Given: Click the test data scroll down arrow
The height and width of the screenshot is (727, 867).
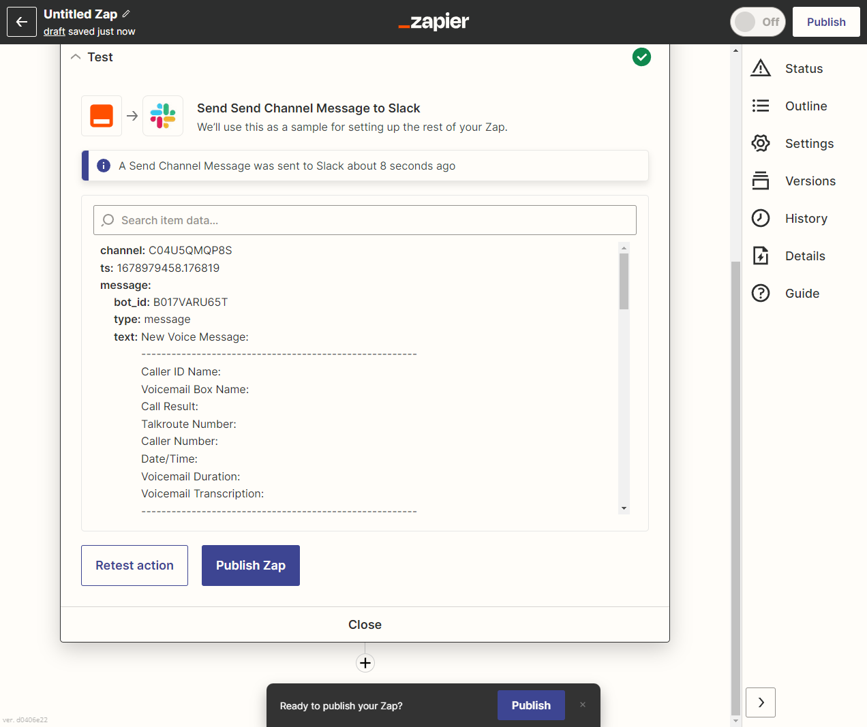Looking at the screenshot, I should [x=624, y=508].
